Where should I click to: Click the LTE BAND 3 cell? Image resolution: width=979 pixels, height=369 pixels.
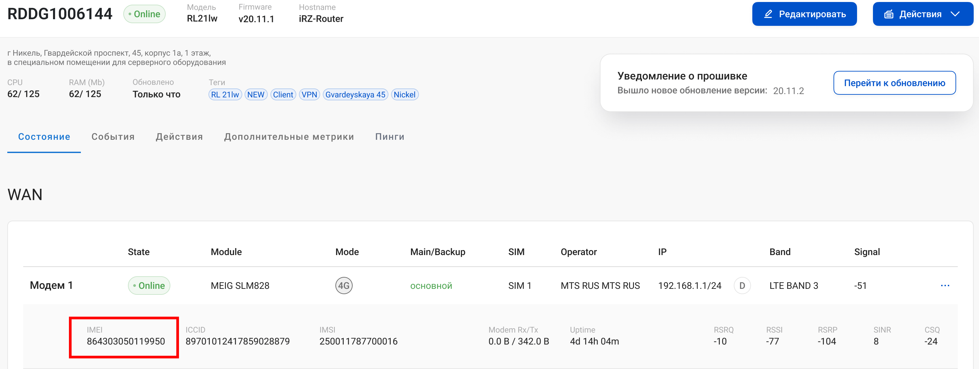click(793, 286)
